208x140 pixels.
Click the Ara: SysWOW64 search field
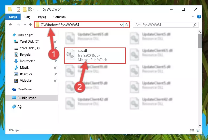tap(166, 25)
